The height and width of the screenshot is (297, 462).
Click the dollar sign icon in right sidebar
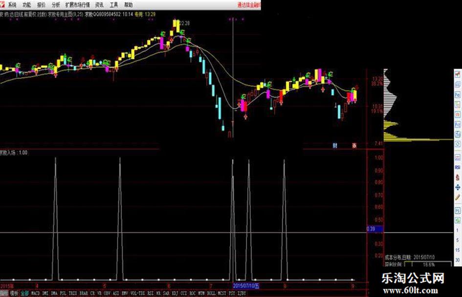click(x=458, y=178)
